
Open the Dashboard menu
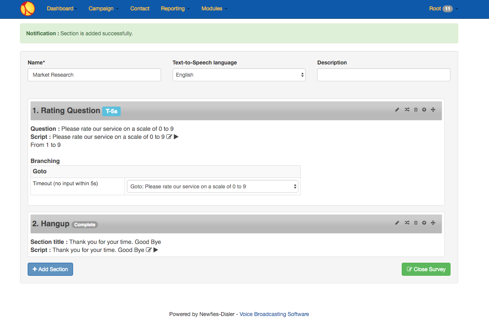[62, 8]
